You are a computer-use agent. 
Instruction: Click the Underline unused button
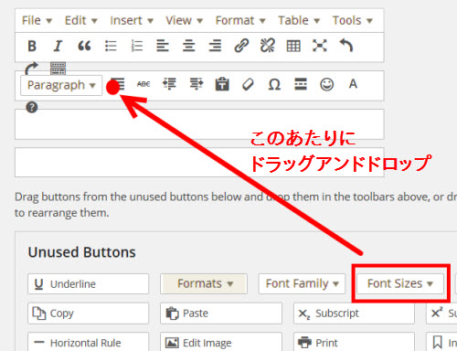(x=88, y=284)
